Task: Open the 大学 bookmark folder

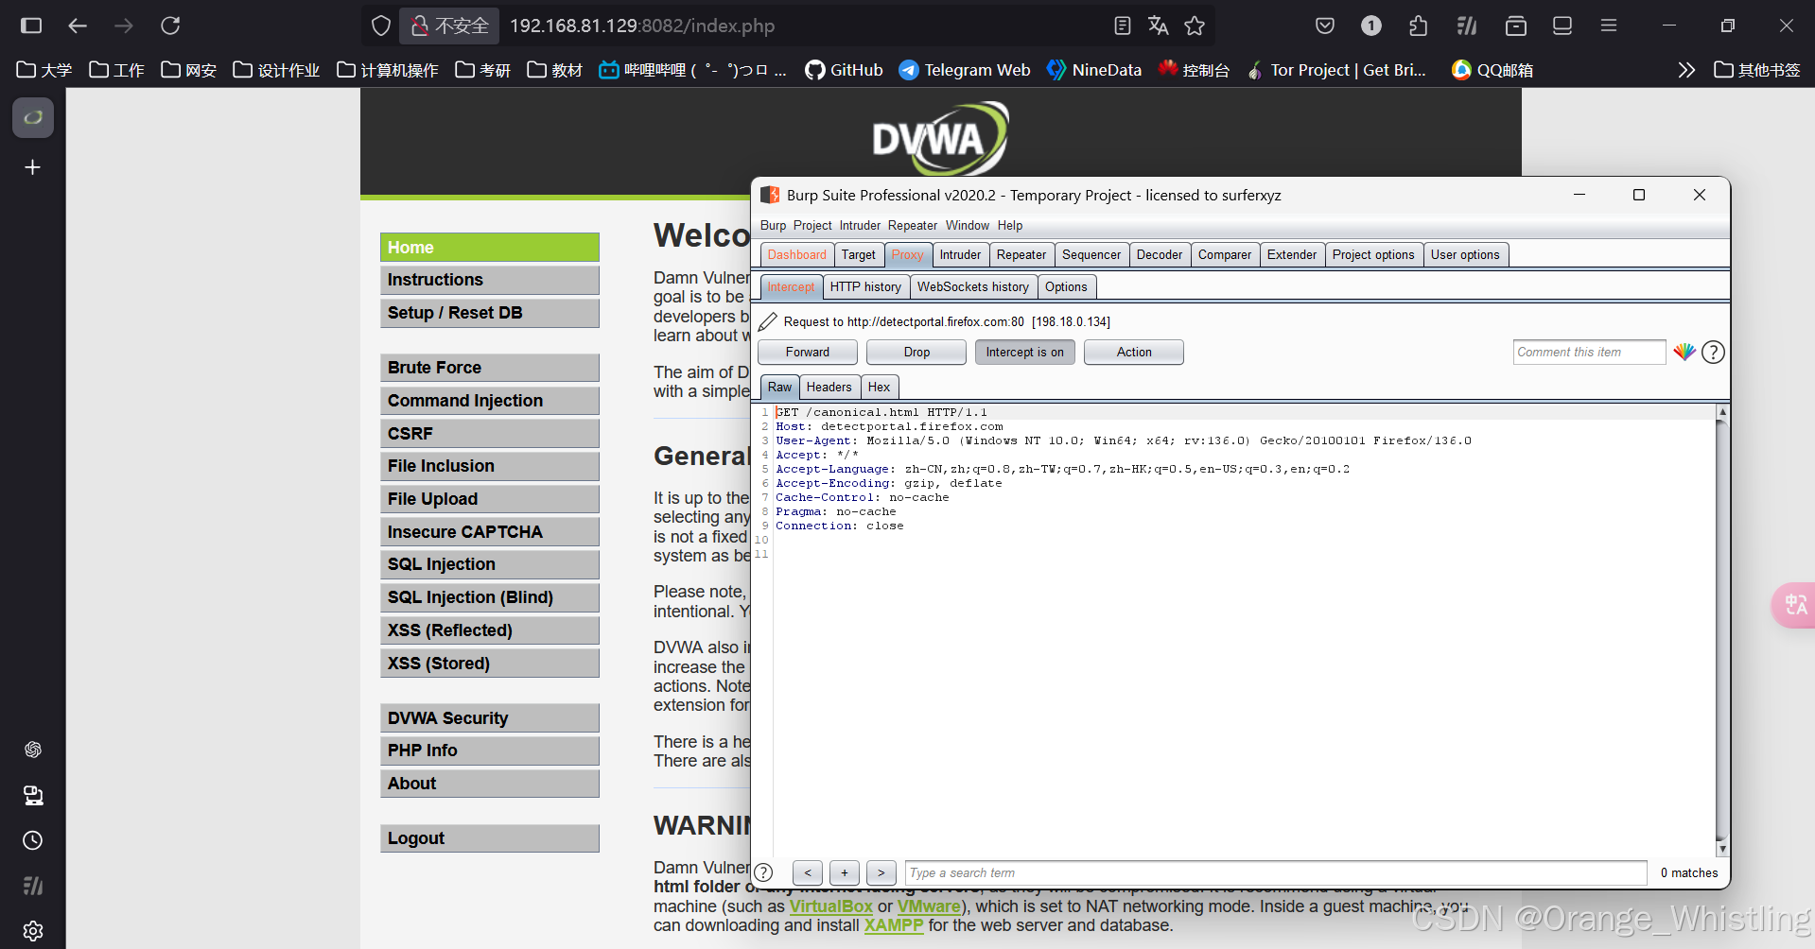Action: 44,70
